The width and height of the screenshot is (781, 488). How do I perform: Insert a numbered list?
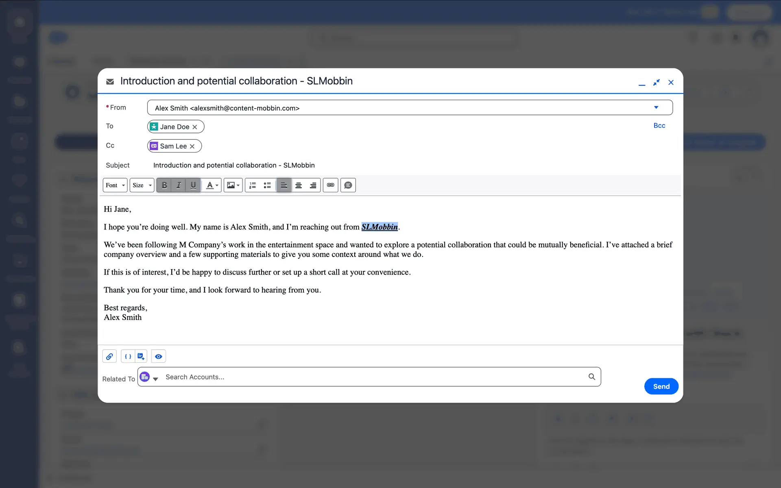[253, 185]
